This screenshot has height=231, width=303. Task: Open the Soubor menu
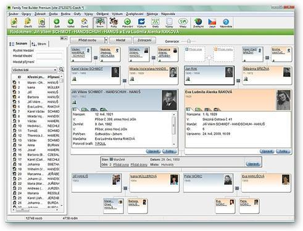[x=14, y=14]
